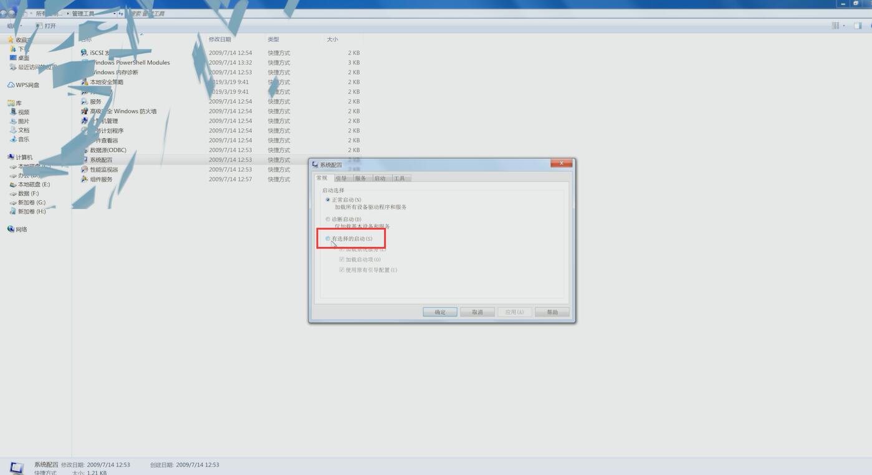Open the view options dropdown arrow
872x475 pixels.
pos(844,26)
